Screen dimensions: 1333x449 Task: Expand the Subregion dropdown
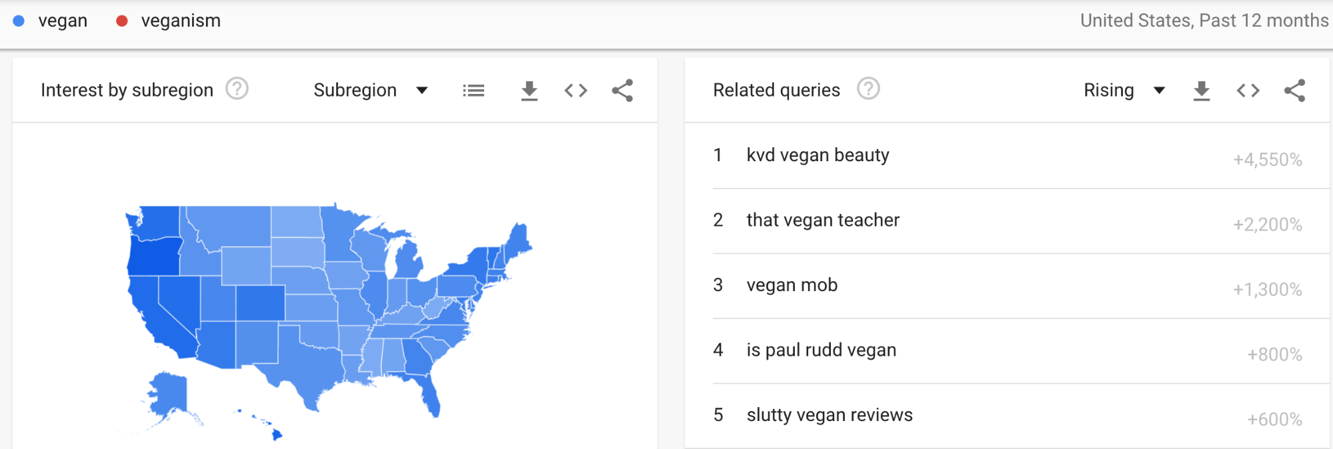click(x=371, y=90)
